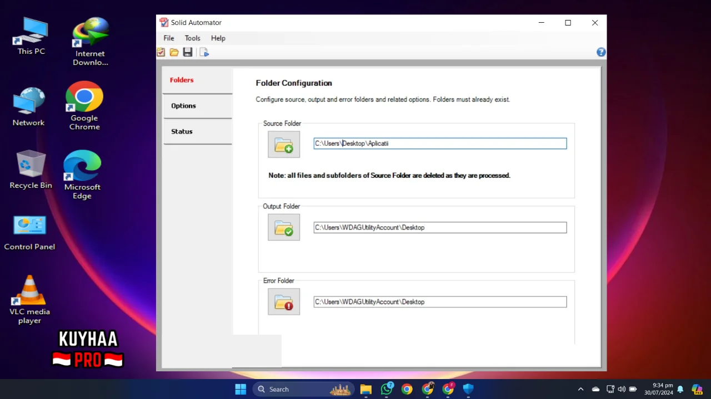Select the Folders tab in the sidebar
711x399 pixels.
[198, 80]
